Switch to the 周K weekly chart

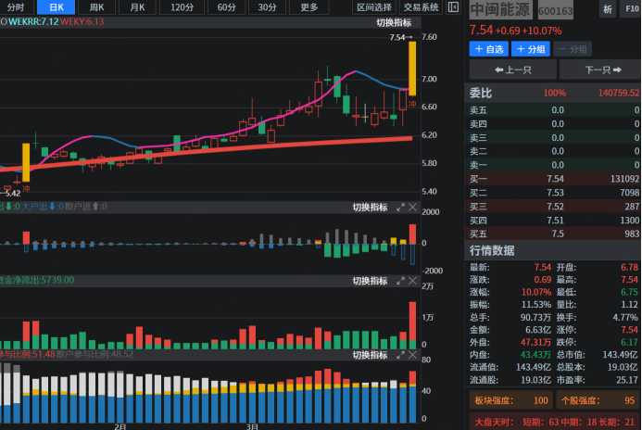pos(96,7)
